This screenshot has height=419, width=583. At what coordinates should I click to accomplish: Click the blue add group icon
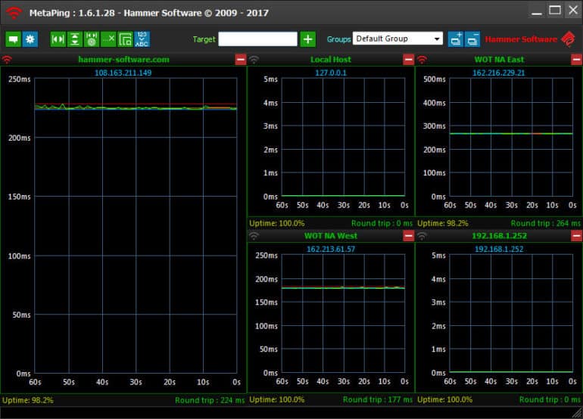[456, 39]
